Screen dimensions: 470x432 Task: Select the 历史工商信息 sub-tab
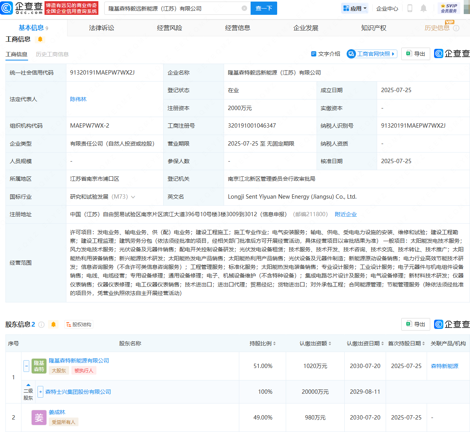pyautogui.click(x=52, y=54)
